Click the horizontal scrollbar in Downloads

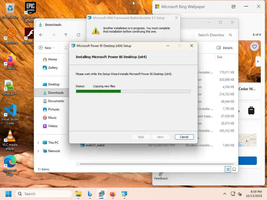pos(156,164)
